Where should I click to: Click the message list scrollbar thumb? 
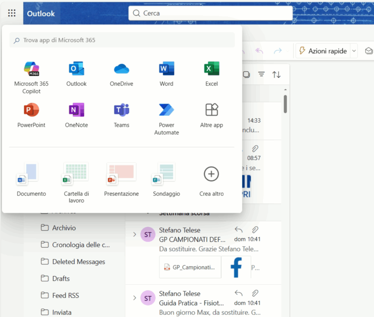pyautogui.click(x=285, y=104)
